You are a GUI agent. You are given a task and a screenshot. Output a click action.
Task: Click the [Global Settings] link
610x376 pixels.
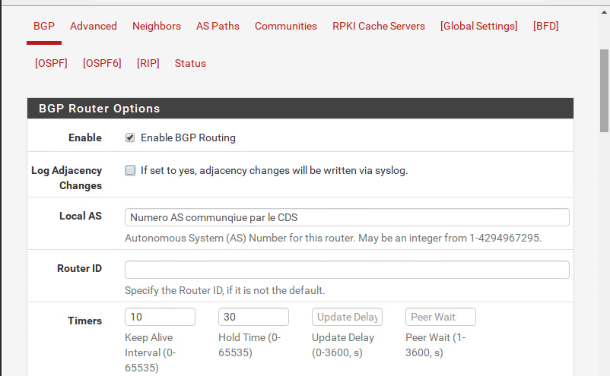[478, 26]
